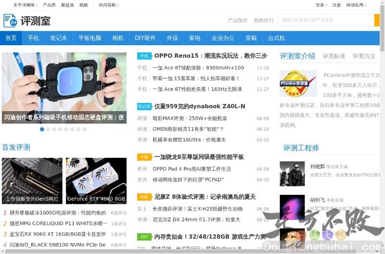Open the 笔记本 nav tab
The width and height of the screenshot is (385, 254).
(x=58, y=38)
